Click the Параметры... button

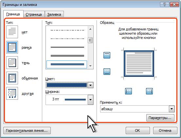(160, 118)
